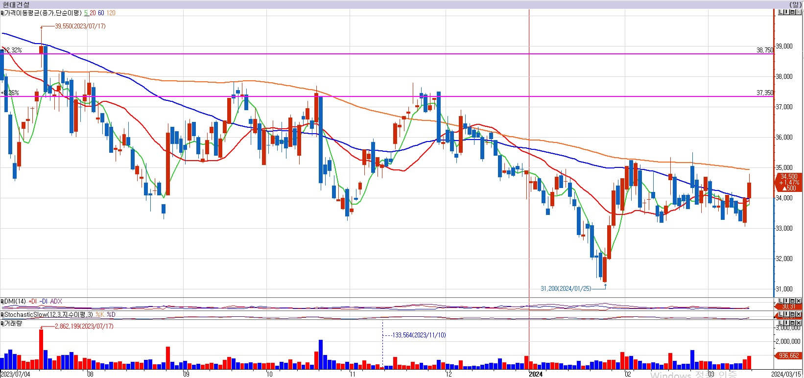Select the 60-day moving average label

101,13
